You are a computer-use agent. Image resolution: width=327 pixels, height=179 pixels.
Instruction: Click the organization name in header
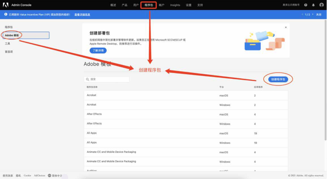click(291, 5)
